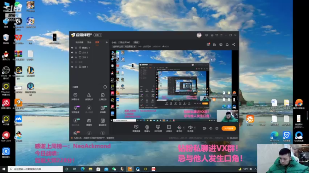Open WeChat from the taskbar
This screenshot has width=309, height=173.
point(114,169)
